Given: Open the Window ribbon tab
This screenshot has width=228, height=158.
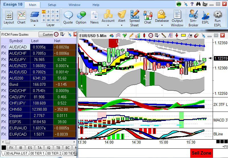Looking at the screenshot, I should 74,5.
